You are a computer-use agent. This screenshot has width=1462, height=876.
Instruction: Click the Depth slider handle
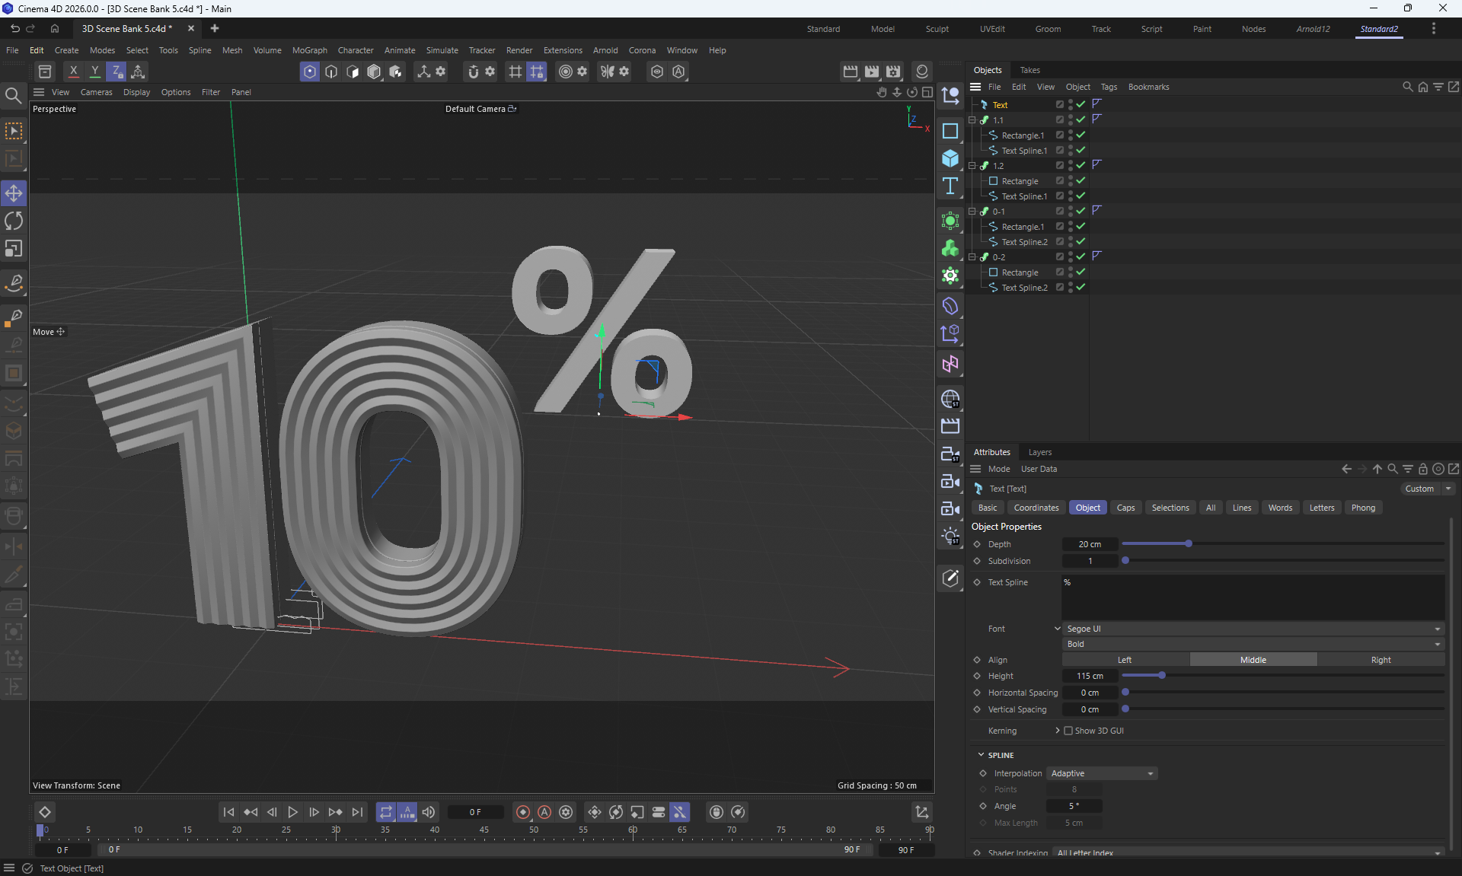pyautogui.click(x=1188, y=543)
